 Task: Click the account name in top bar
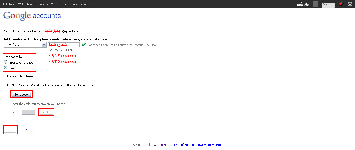point(303,4)
